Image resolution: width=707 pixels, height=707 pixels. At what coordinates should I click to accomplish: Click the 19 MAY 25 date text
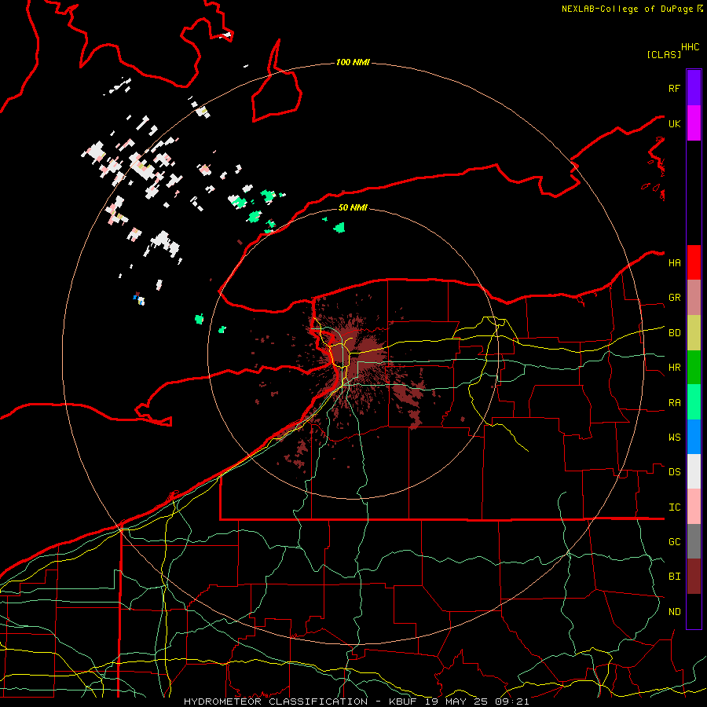[x=457, y=702]
